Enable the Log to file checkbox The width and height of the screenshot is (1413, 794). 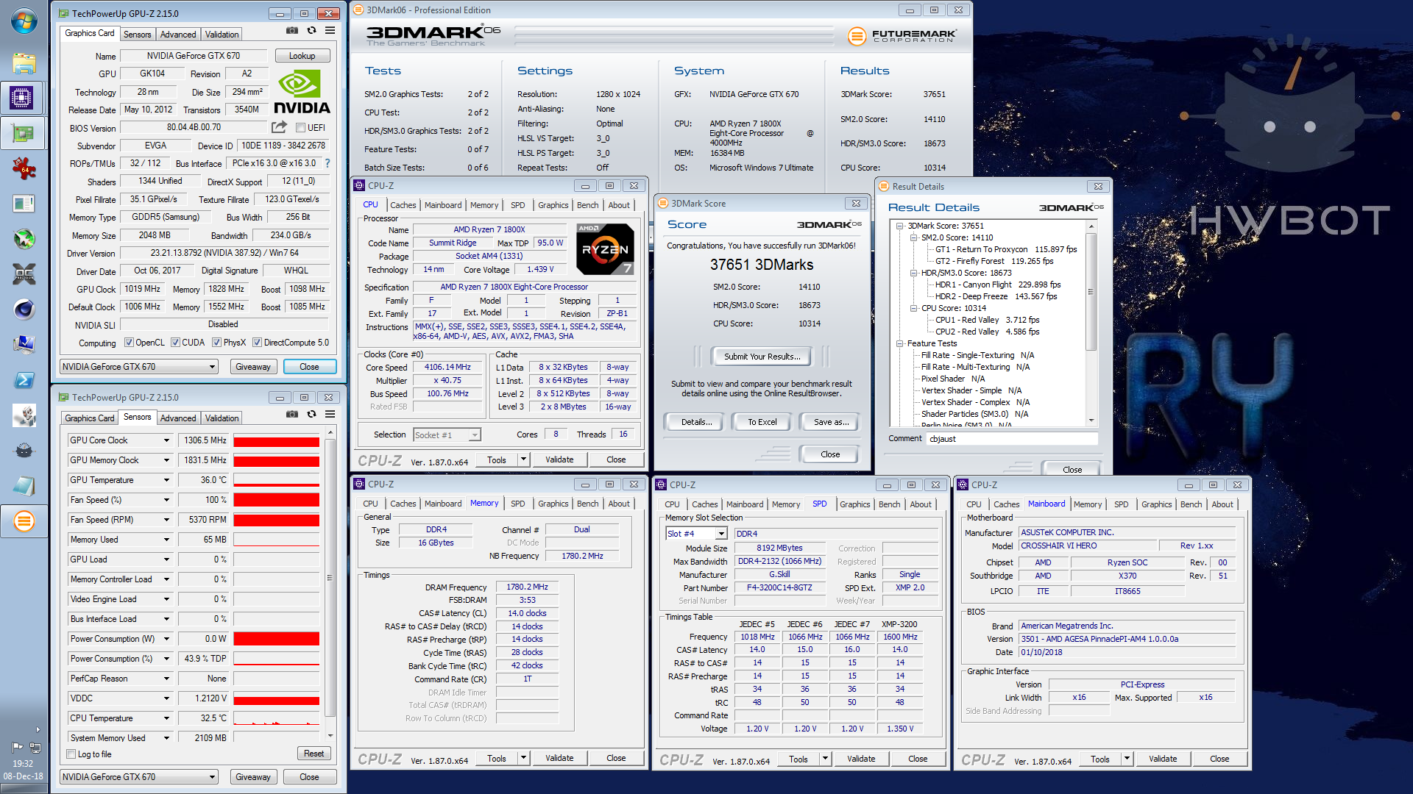(x=71, y=754)
